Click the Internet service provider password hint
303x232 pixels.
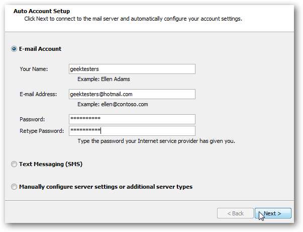[156, 141]
